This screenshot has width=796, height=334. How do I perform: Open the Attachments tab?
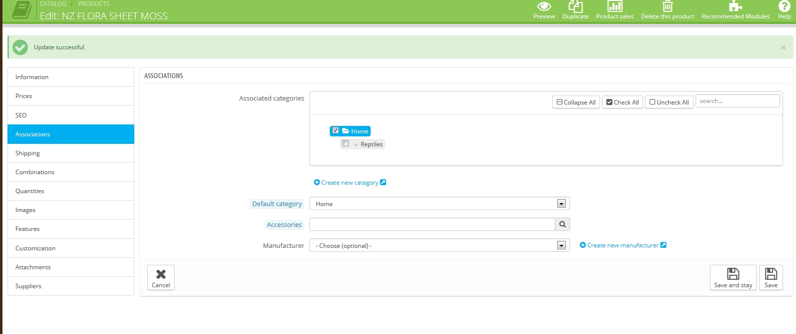(71, 267)
